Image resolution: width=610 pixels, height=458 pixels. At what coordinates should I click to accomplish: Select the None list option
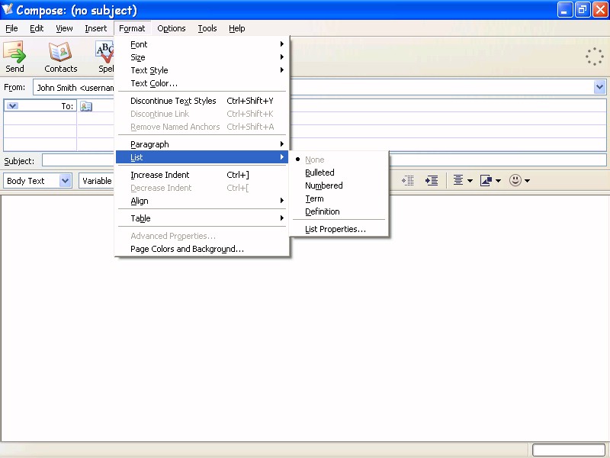click(339, 160)
